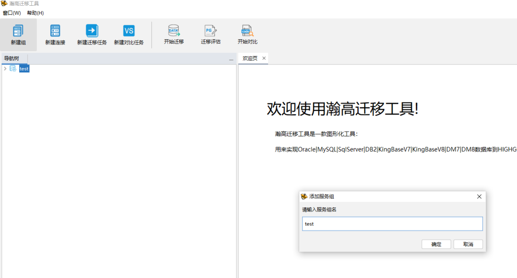Image resolution: width=517 pixels, height=278 pixels.
Task: Open the 窗口(W) menu
Action: click(12, 13)
